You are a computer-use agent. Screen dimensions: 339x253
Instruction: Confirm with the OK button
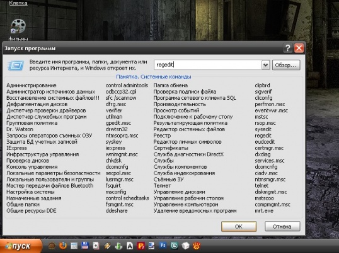point(239,227)
